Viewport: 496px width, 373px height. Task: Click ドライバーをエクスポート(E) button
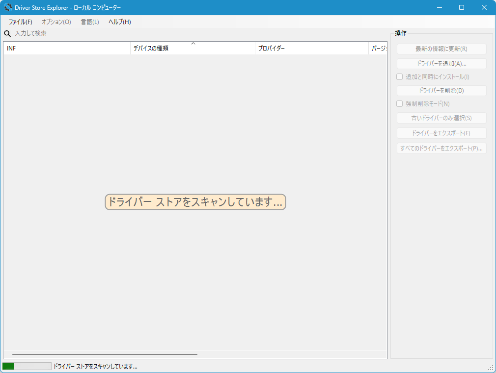click(x=441, y=133)
